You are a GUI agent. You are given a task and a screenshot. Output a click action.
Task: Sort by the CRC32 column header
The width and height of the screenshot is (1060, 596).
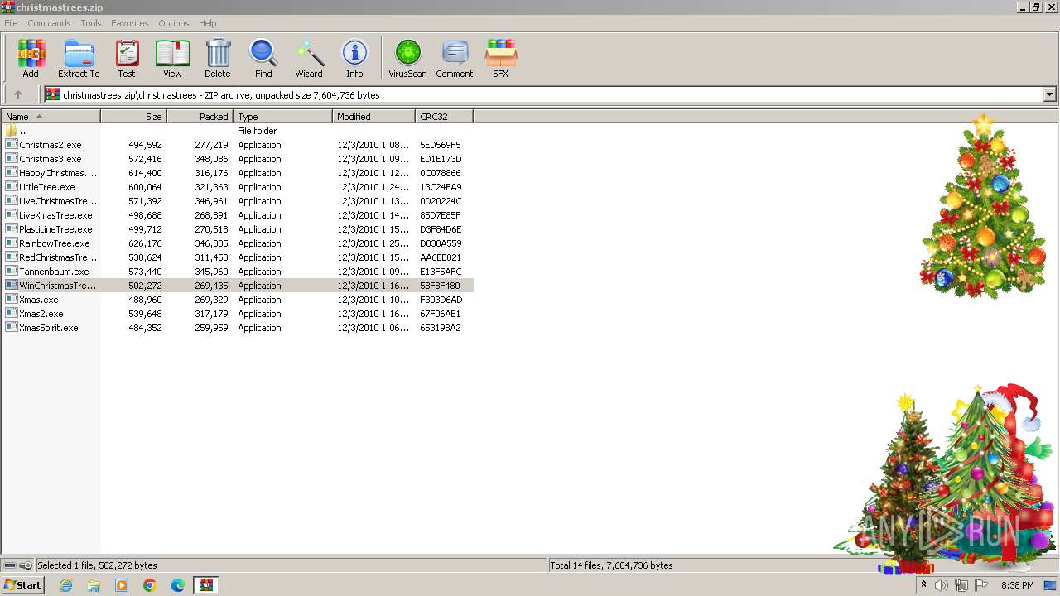444,117
